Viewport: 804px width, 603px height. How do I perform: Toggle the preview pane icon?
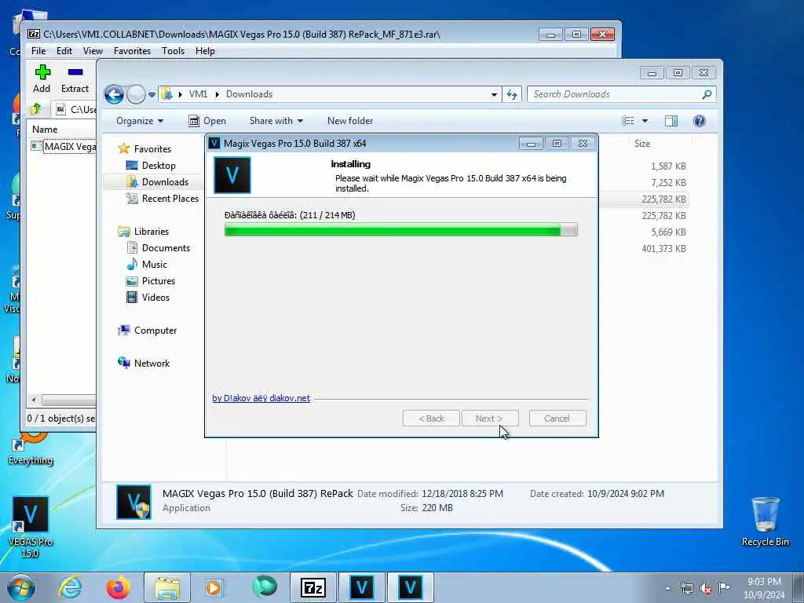[671, 121]
